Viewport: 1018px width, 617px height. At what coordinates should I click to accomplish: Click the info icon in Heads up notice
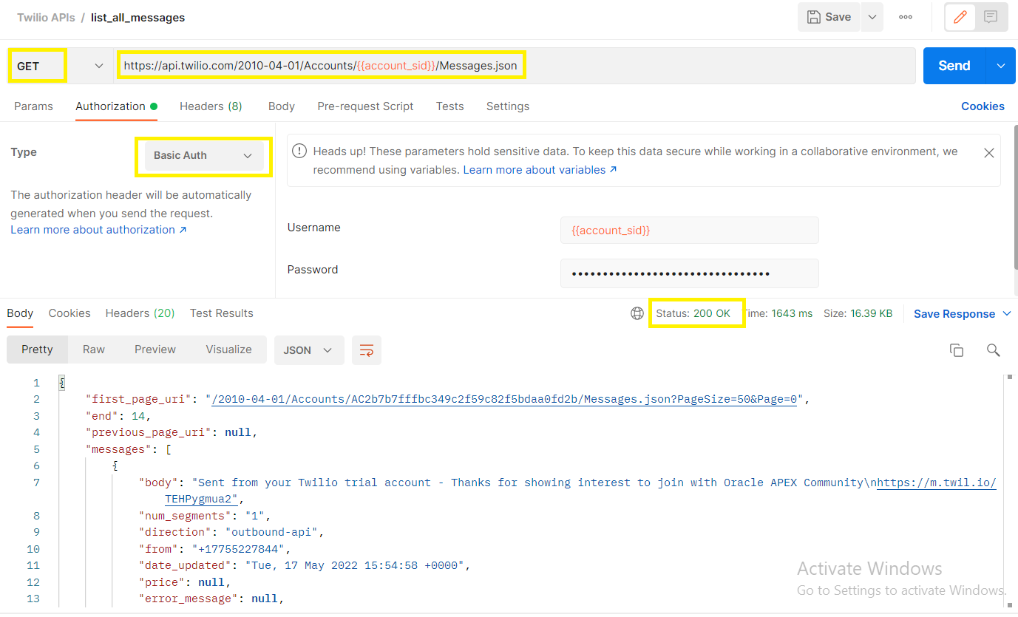tap(299, 151)
